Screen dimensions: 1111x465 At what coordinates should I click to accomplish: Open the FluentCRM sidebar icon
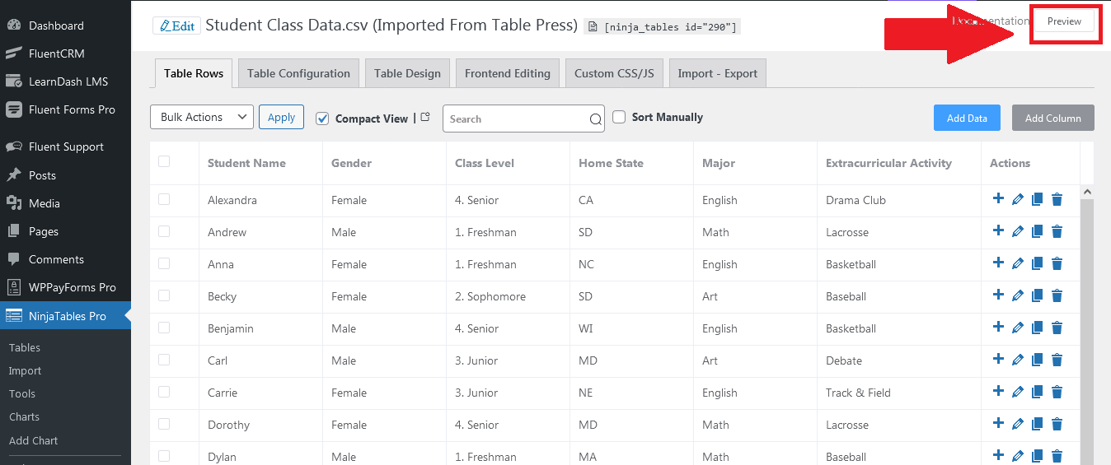[x=14, y=53]
